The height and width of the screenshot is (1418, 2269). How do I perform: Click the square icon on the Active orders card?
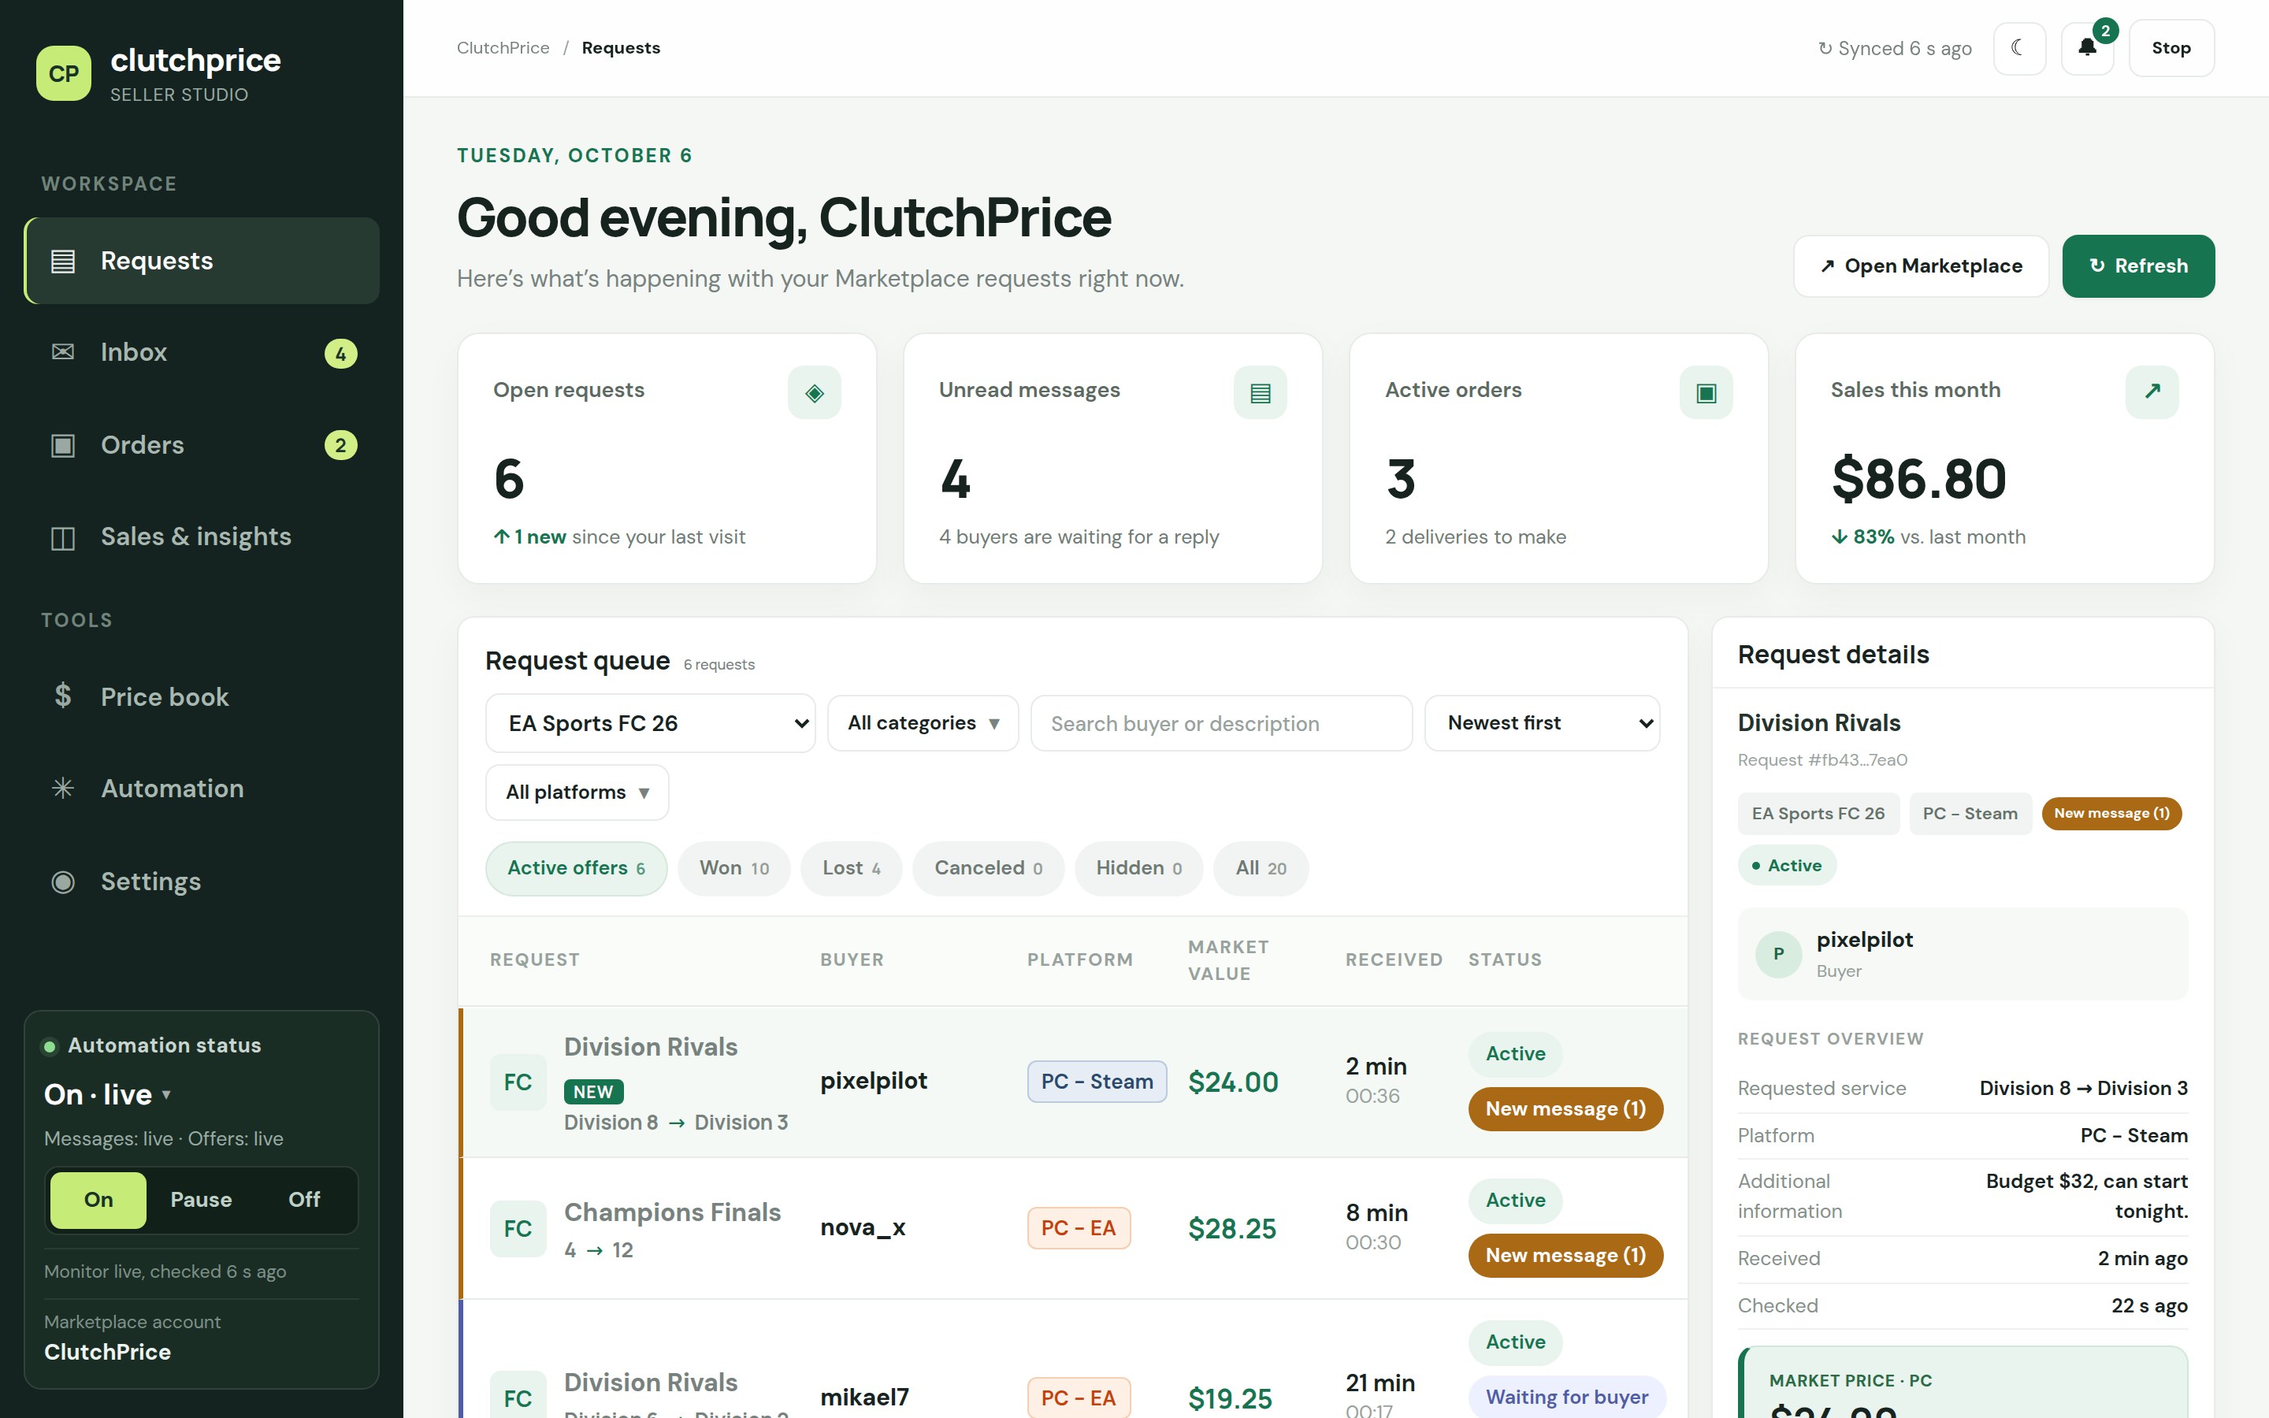1706,392
